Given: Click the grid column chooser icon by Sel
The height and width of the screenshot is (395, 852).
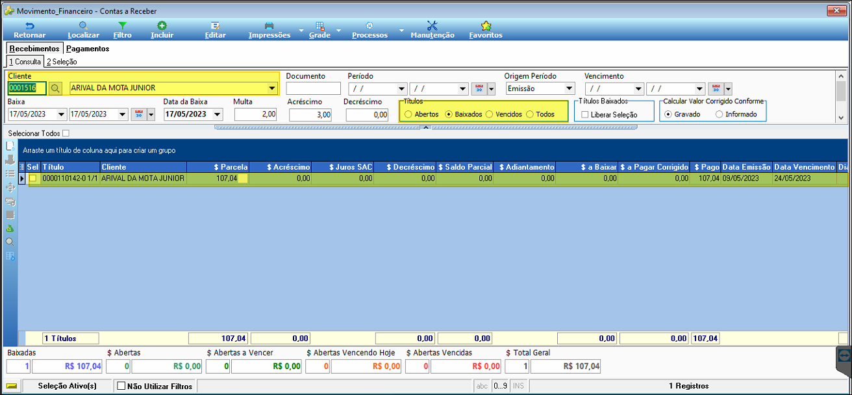Looking at the screenshot, I should pos(22,167).
